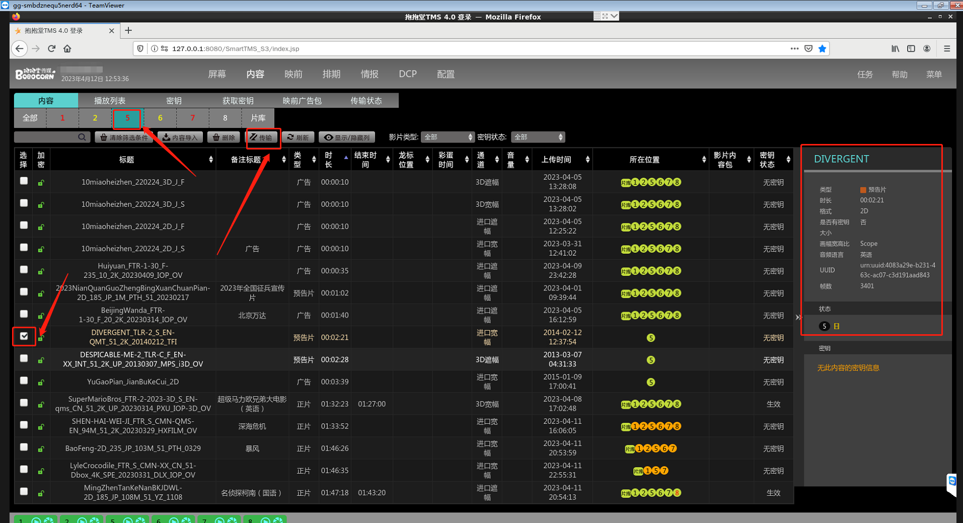The height and width of the screenshot is (523, 963).
Task: Open Firefox library icon in toolbar
Action: click(x=895, y=49)
